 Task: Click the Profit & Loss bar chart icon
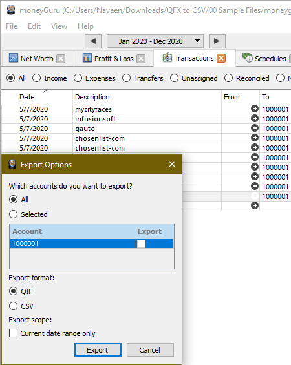click(x=87, y=58)
